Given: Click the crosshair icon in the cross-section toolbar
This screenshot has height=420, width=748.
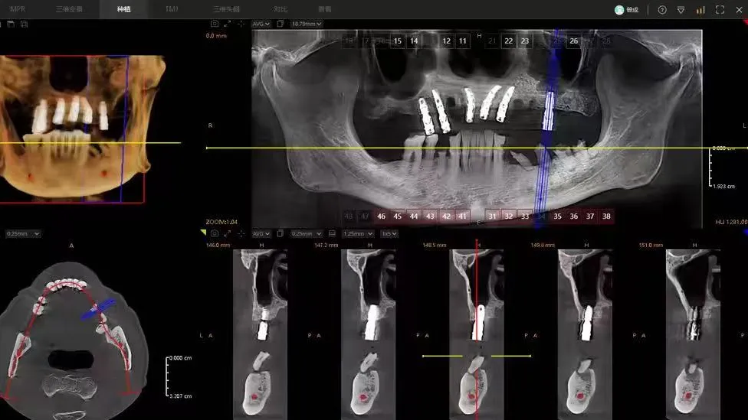Looking at the screenshot, I should click(x=241, y=233).
